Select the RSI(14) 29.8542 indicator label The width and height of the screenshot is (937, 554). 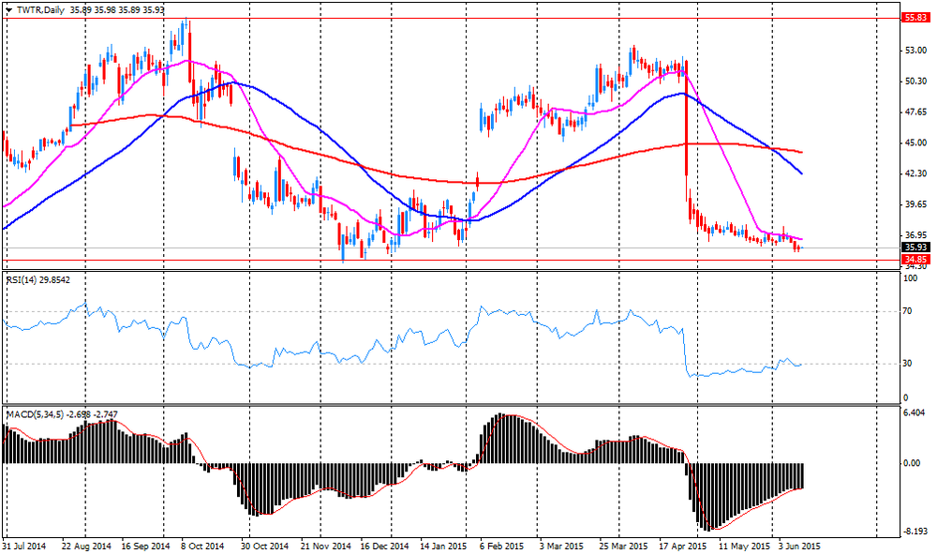point(38,279)
